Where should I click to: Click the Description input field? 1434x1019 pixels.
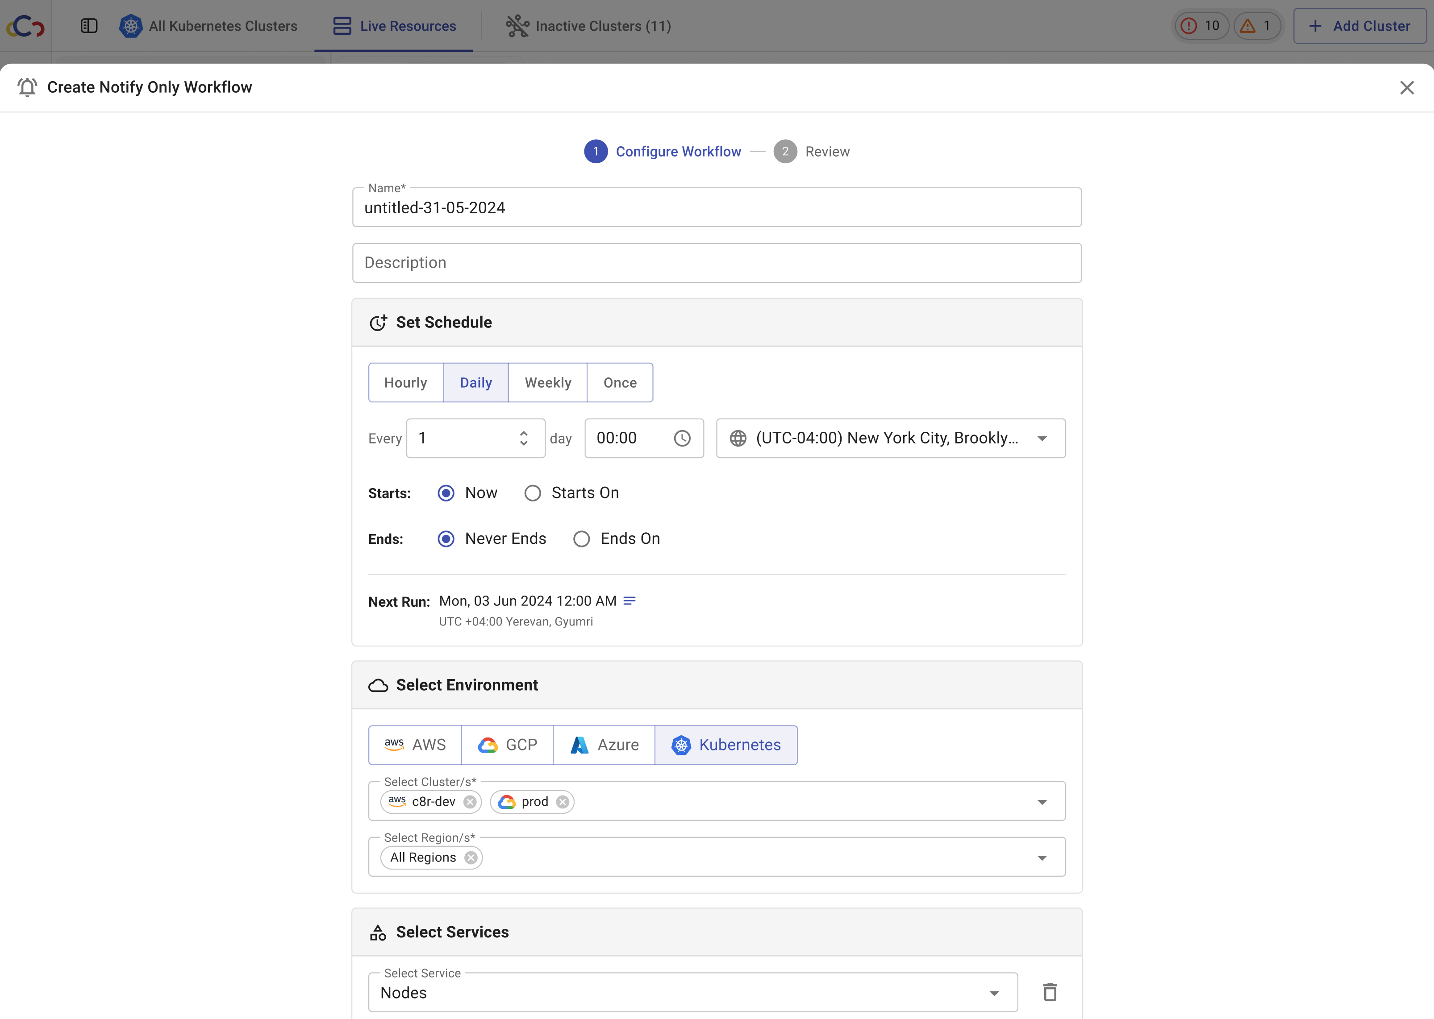tap(717, 263)
